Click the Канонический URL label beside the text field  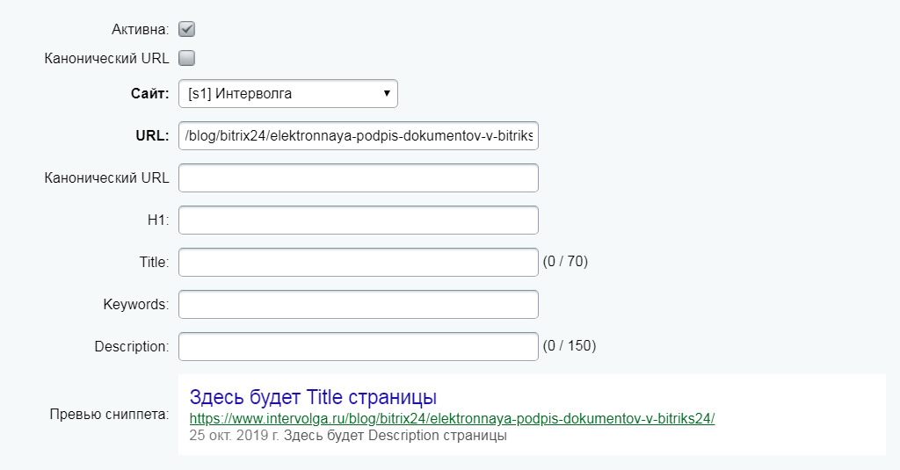coord(106,178)
